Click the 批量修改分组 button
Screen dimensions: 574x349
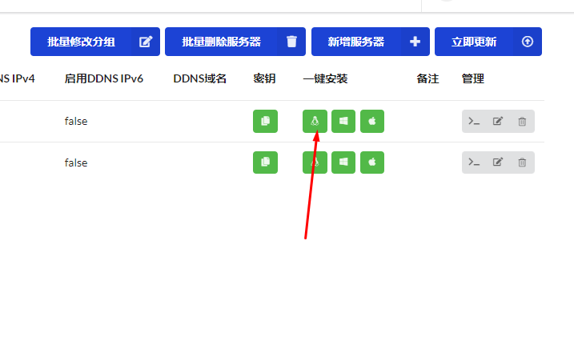95,42
